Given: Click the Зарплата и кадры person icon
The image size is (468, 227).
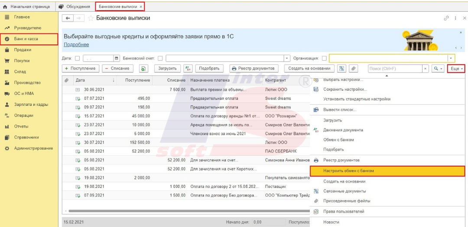Looking at the screenshot, I should pos(7,105).
